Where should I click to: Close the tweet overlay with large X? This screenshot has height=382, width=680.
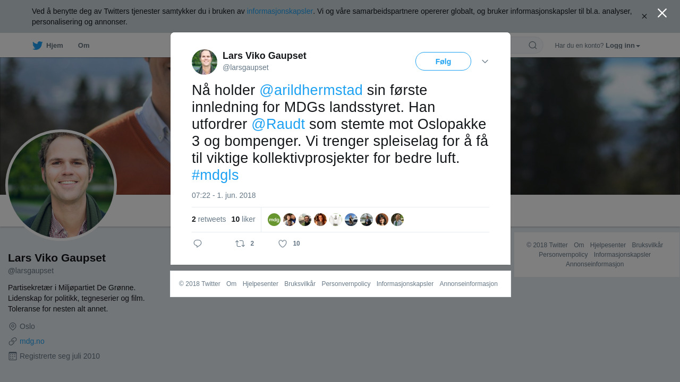tap(662, 13)
